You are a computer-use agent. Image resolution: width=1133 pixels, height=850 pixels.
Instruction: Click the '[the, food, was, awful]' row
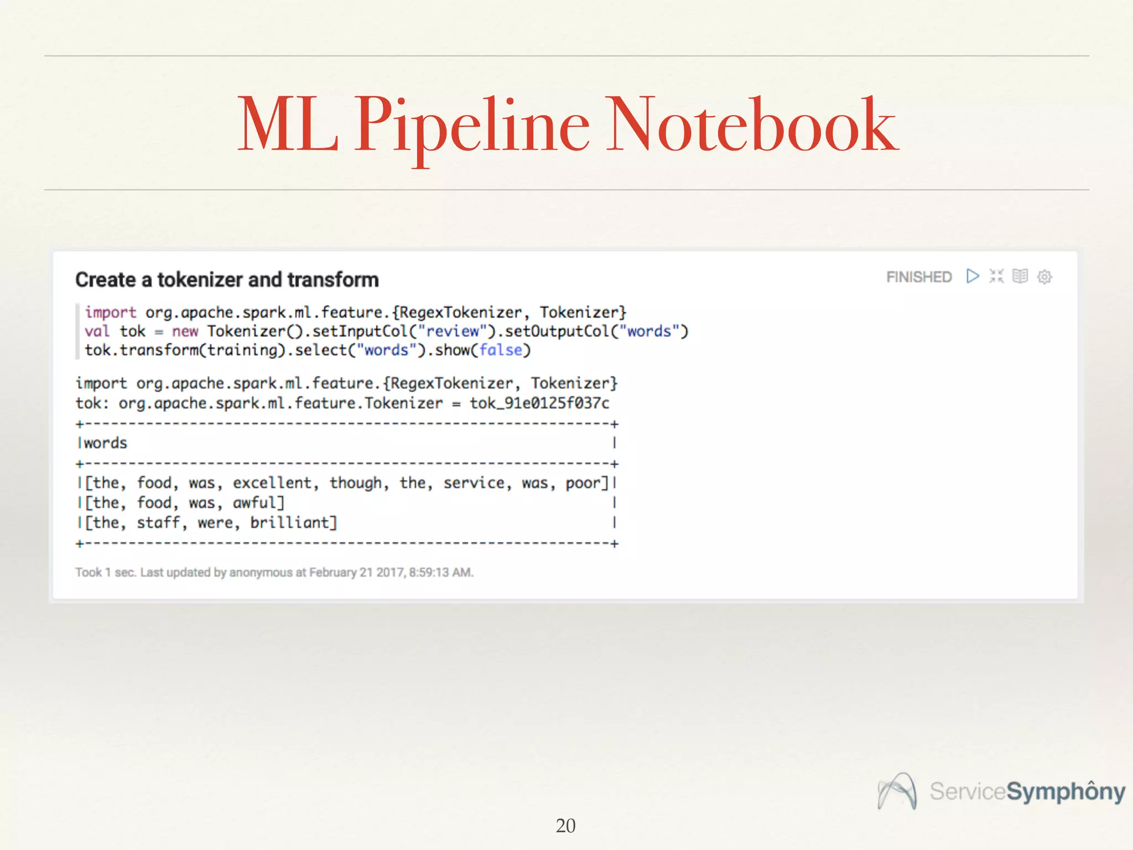click(184, 503)
